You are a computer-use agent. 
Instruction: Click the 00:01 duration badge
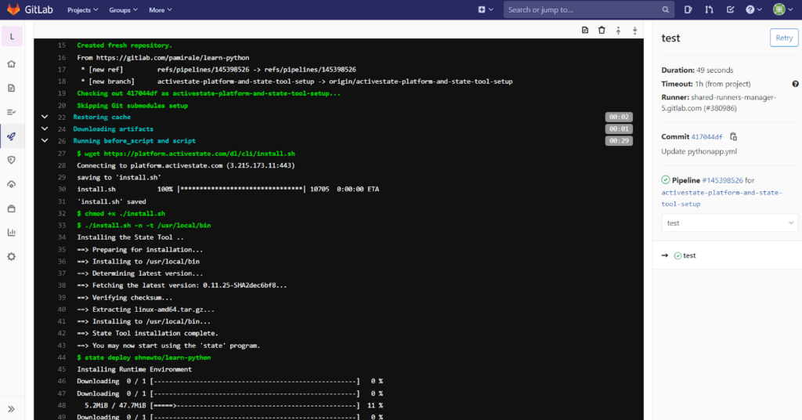tap(619, 129)
